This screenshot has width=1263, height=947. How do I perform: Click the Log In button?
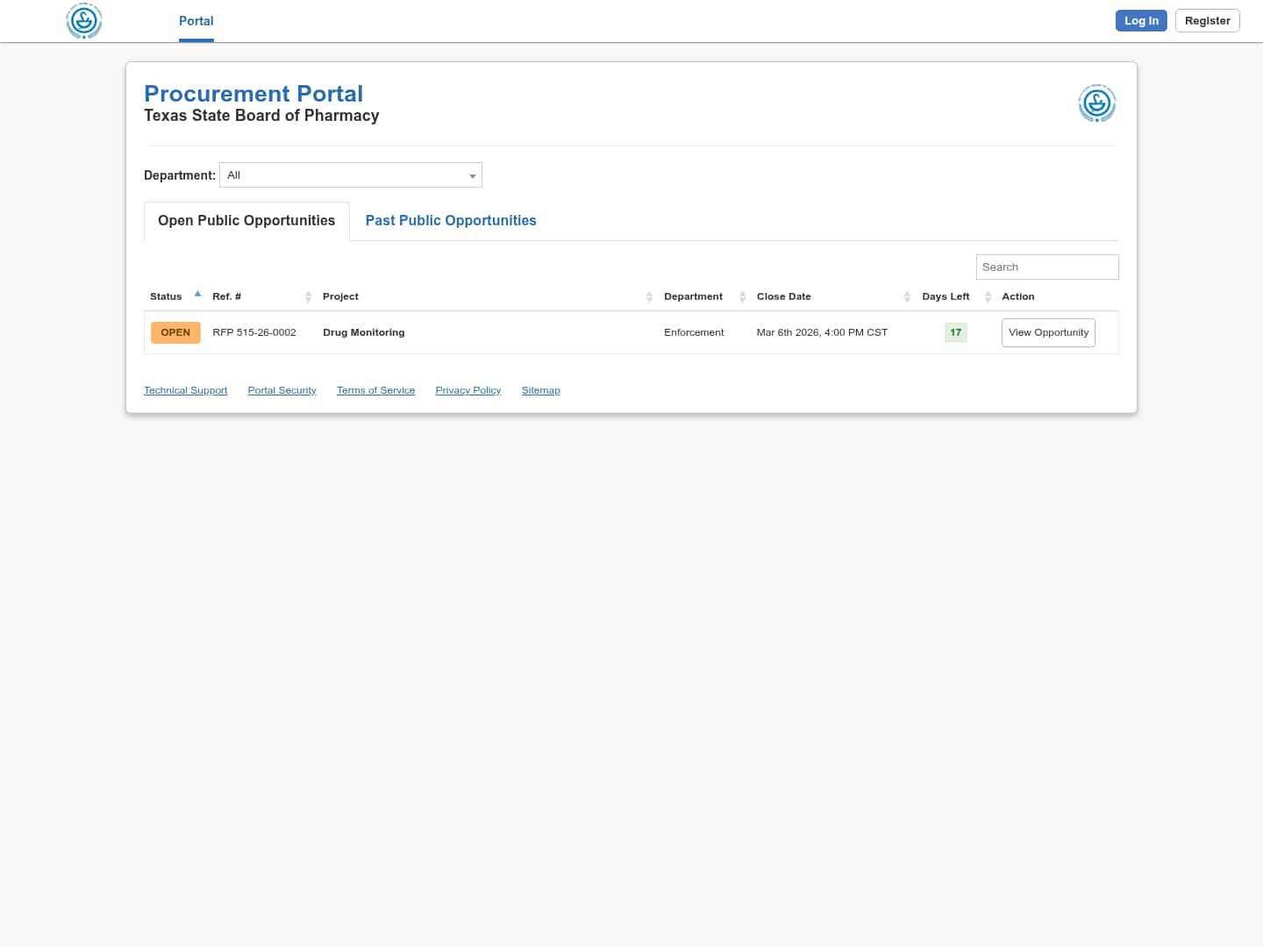click(1141, 20)
